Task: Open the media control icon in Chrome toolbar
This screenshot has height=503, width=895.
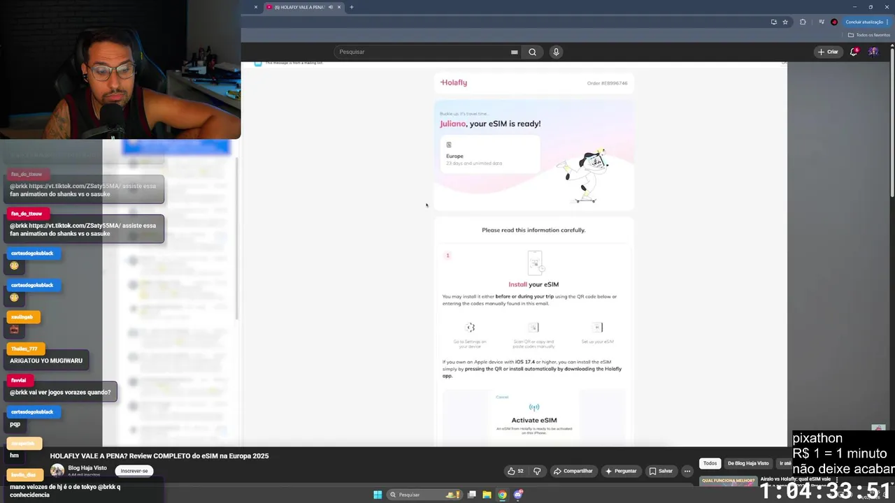Action: pos(822,22)
